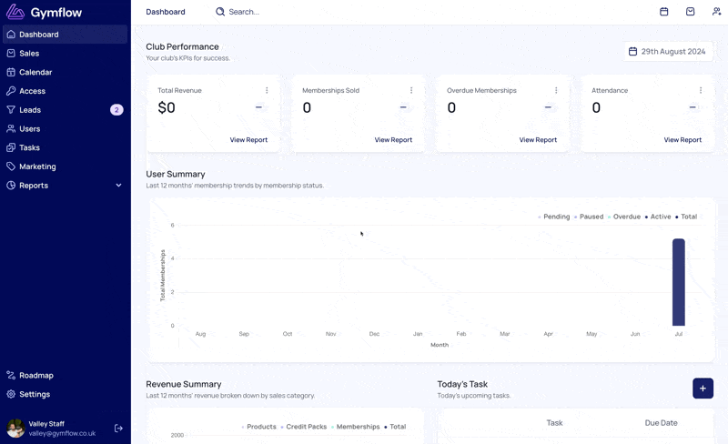Open Total Revenue card options menu
The width and height of the screenshot is (728, 444).
pyautogui.click(x=267, y=90)
